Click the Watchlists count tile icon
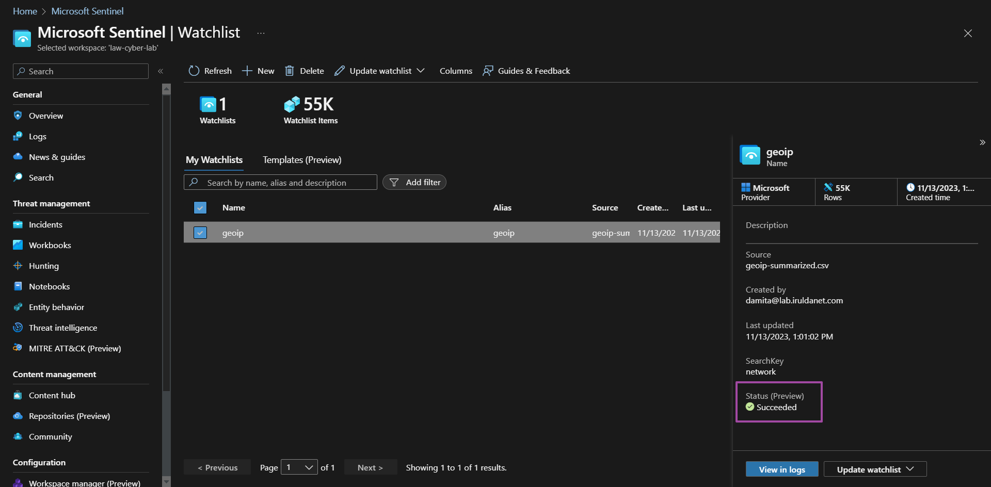 (209, 105)
